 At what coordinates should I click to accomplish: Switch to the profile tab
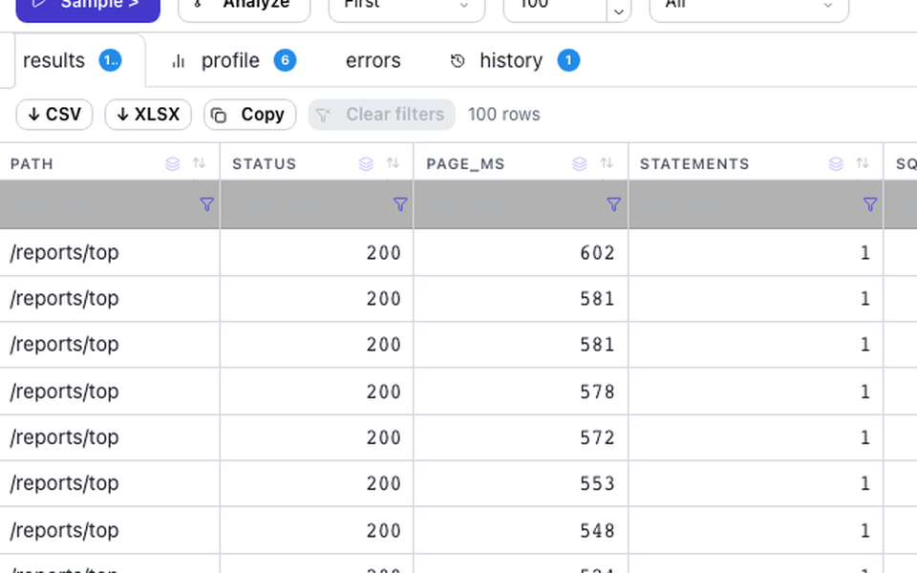pyautogui.click(x=233, y=61)
